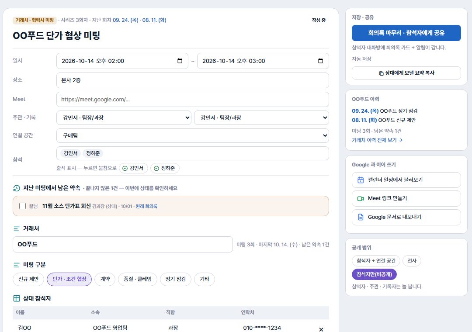Viewport: 472px width, 332px height.
Task: Click 미팅 3회 · 남은 약속 1건 text
Action: tap(377, 131)
